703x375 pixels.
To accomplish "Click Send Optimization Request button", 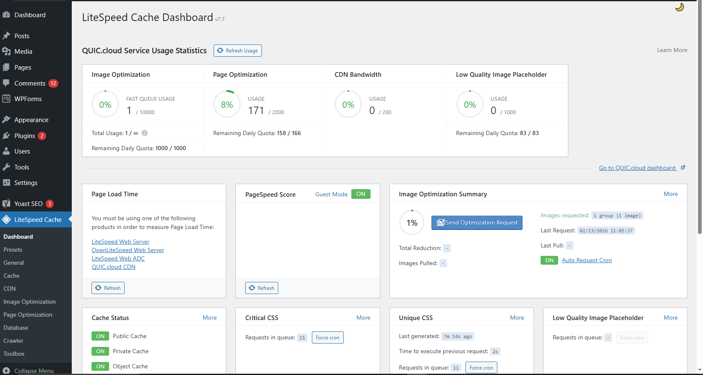I will tap(477, 222).
